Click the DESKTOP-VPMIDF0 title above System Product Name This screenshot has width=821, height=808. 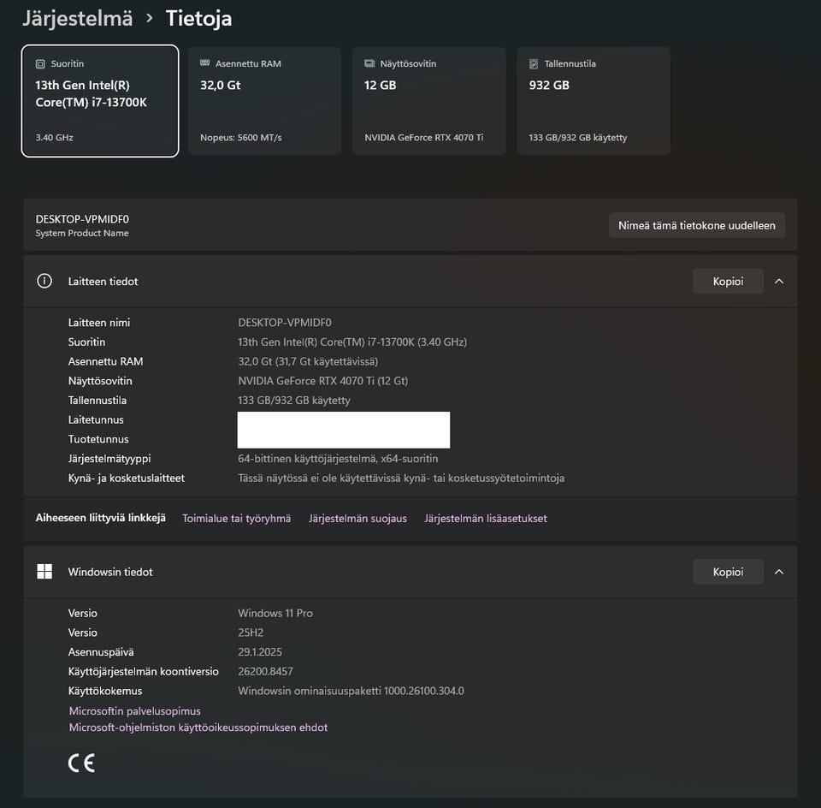(x=82, y=219)
